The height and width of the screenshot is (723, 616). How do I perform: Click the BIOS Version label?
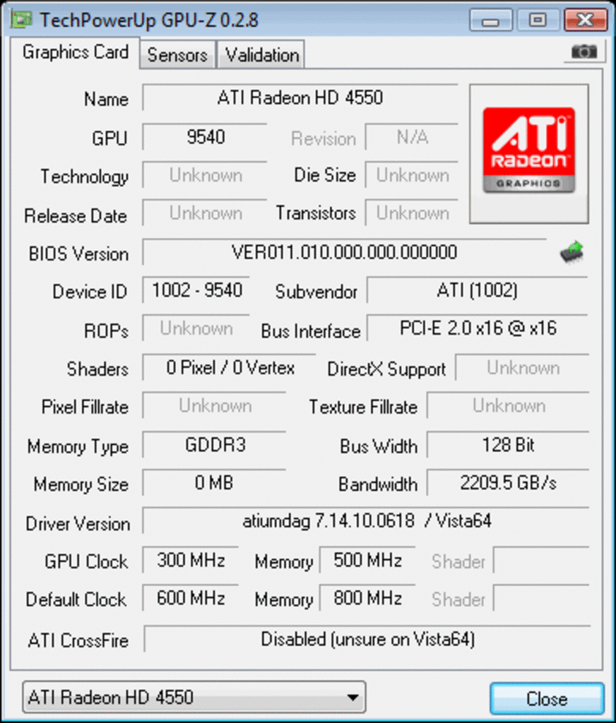coord(78,254)
